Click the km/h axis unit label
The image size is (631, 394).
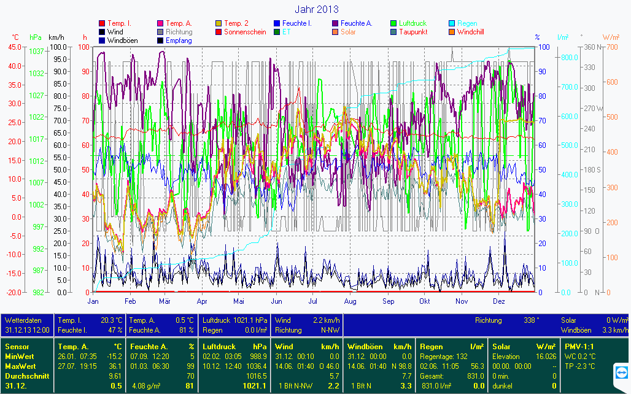pos(56,37)
